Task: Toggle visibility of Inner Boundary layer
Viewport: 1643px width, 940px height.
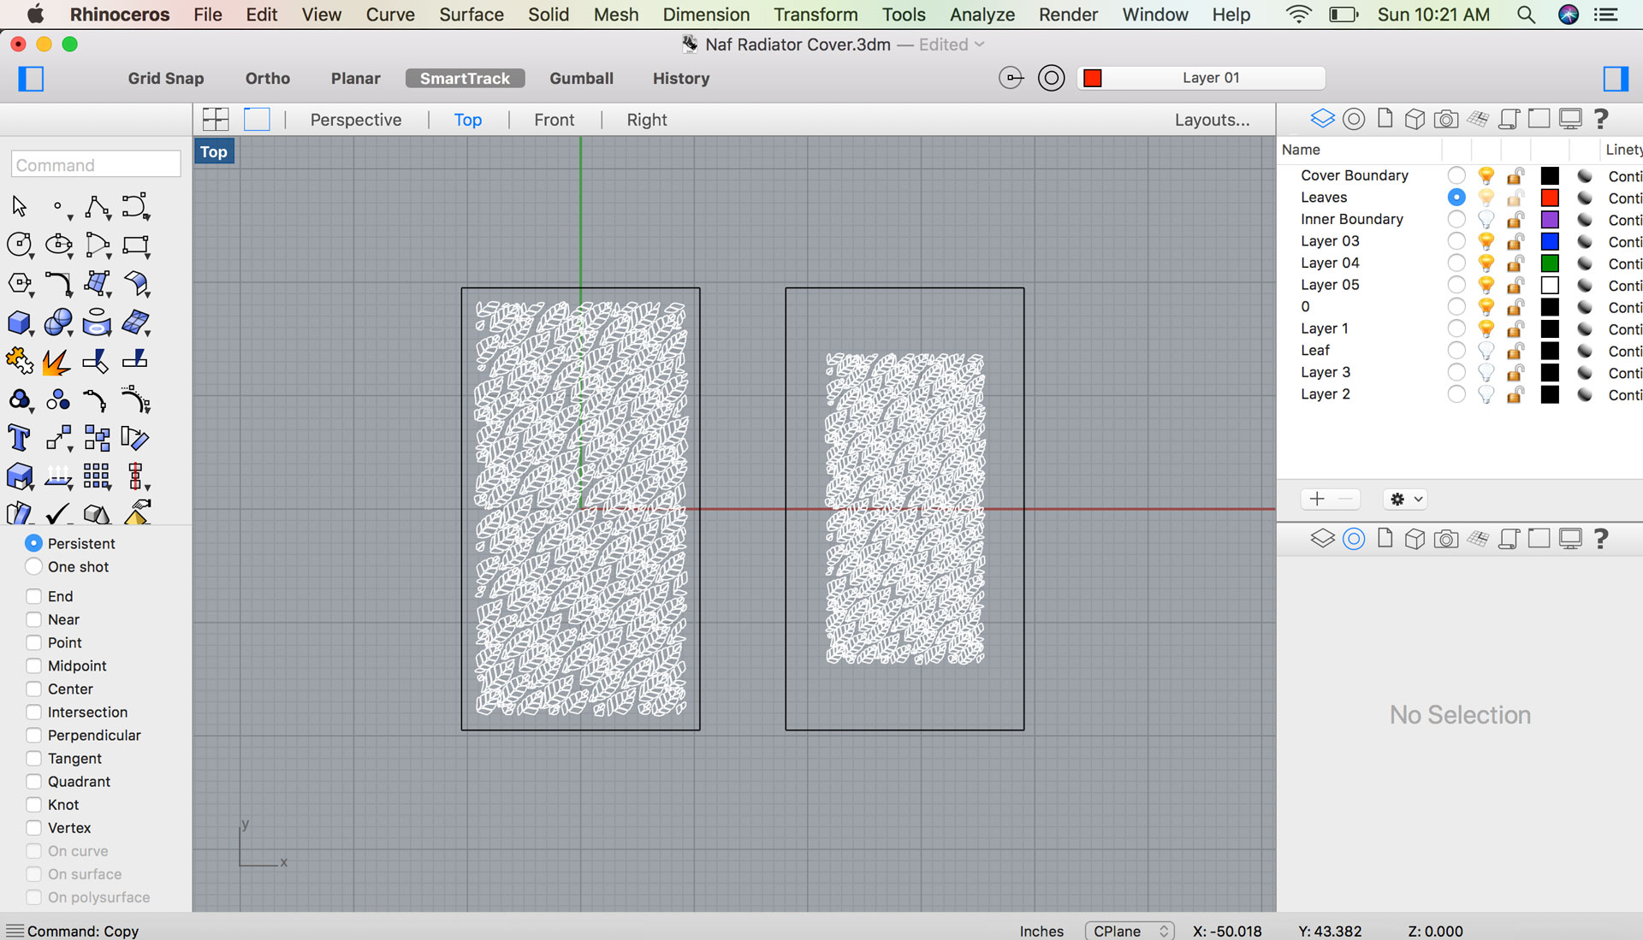Action: click(1486, 220)
